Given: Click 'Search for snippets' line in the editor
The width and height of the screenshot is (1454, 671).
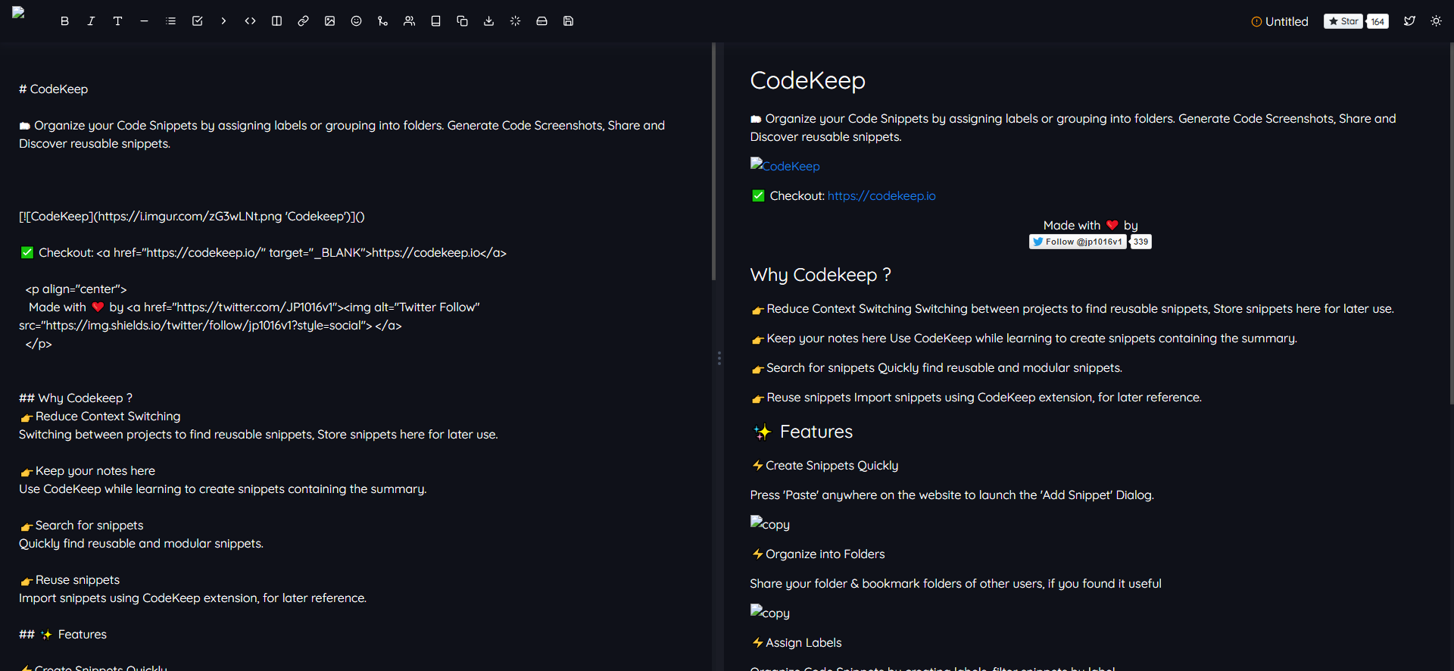Looking at the screenshot, I should (81, 525).
